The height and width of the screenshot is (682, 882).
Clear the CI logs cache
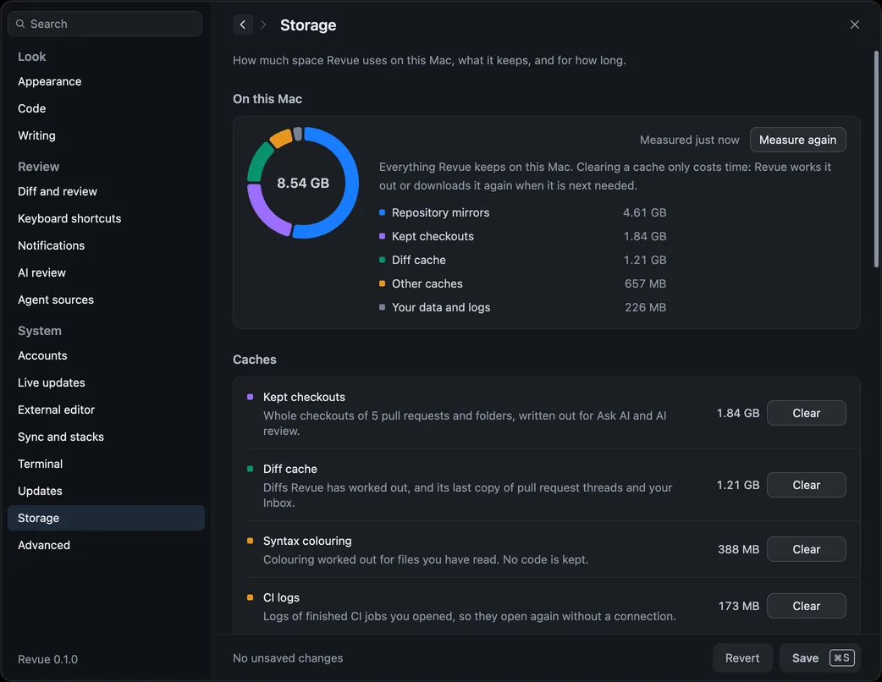point(806,606)
